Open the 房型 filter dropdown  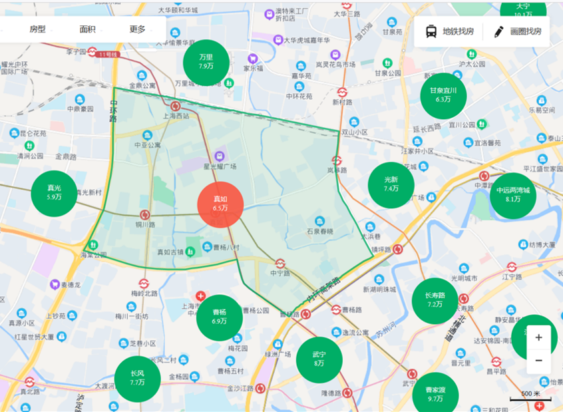pyautogui.click(x=38, y=29)
